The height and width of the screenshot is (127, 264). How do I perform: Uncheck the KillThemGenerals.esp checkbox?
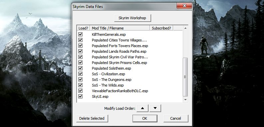tap(80, 34)
